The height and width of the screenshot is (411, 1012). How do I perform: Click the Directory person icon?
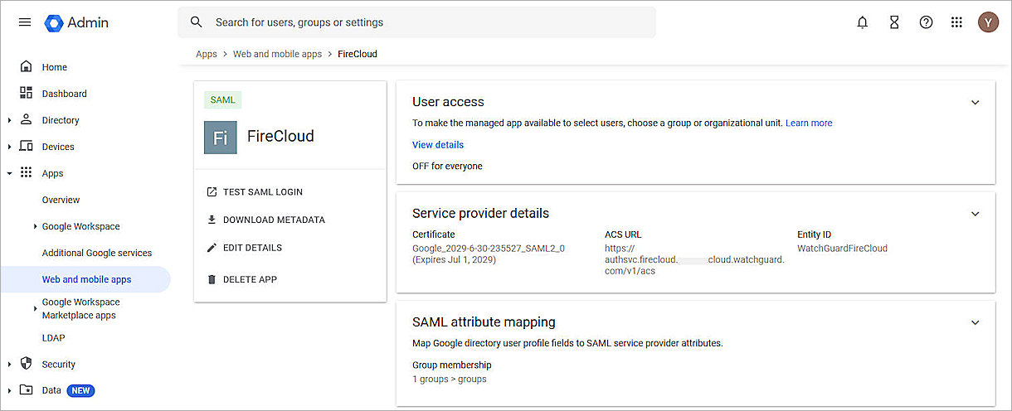pyautogui.click(x=26, y=119)
